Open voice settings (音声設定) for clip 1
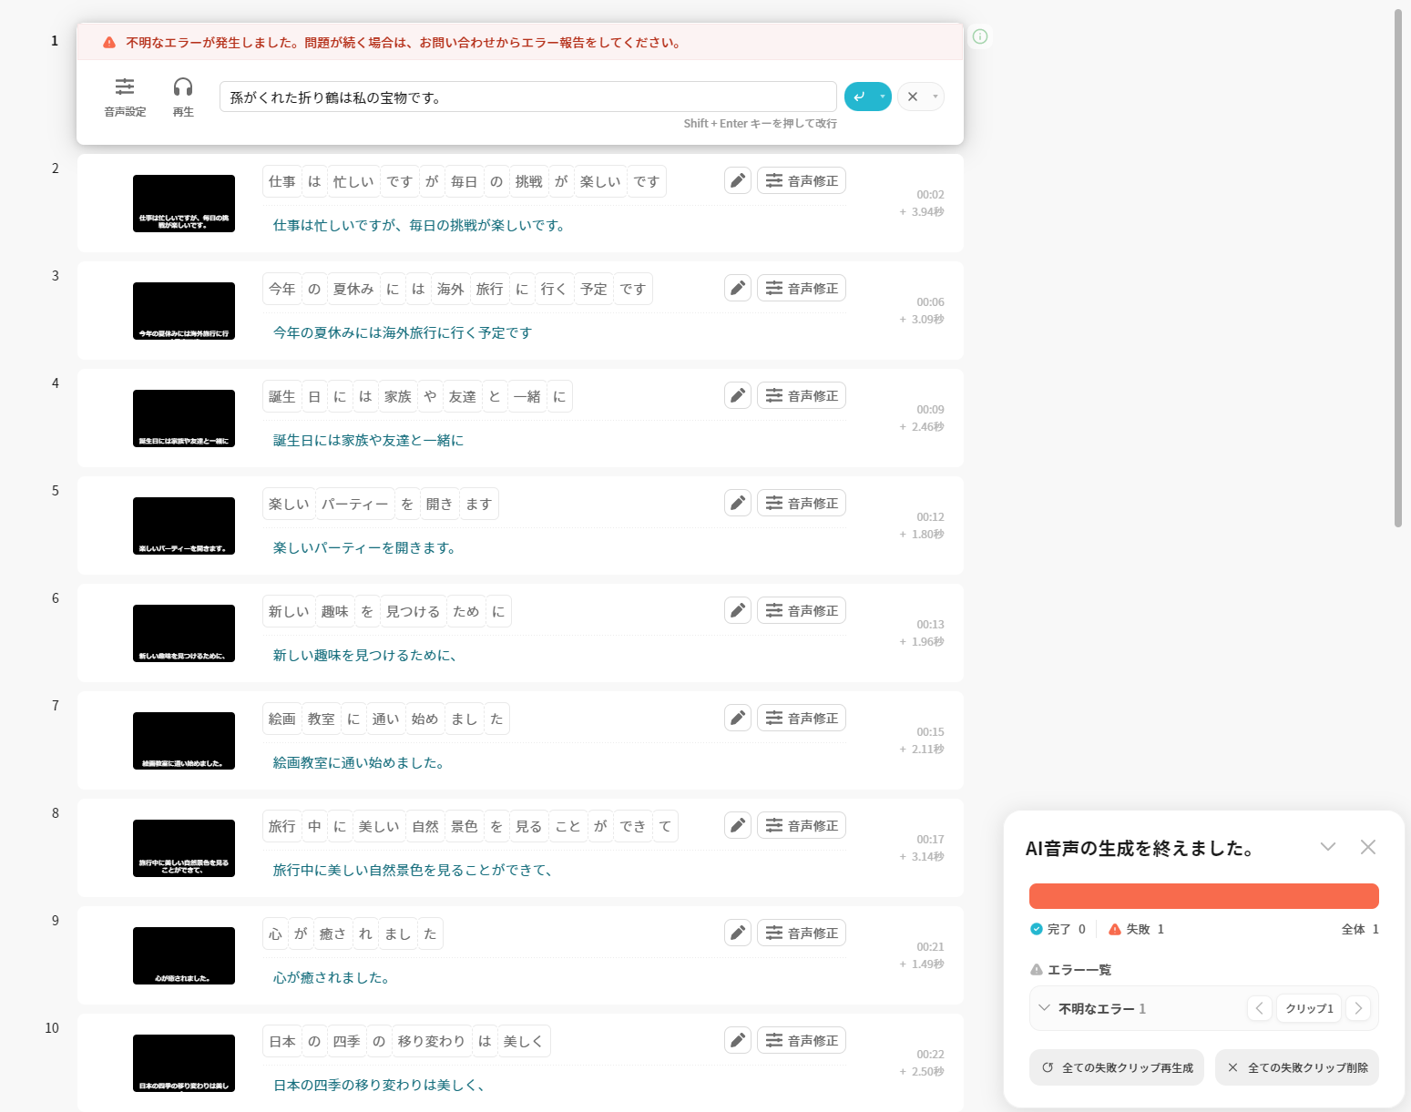Viewport: 1411px width, 1112px height. (x=125, y=97)
